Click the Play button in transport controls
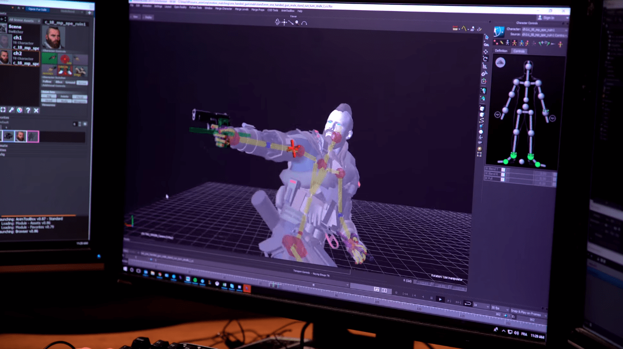623x349 pixels. (440, 299)
